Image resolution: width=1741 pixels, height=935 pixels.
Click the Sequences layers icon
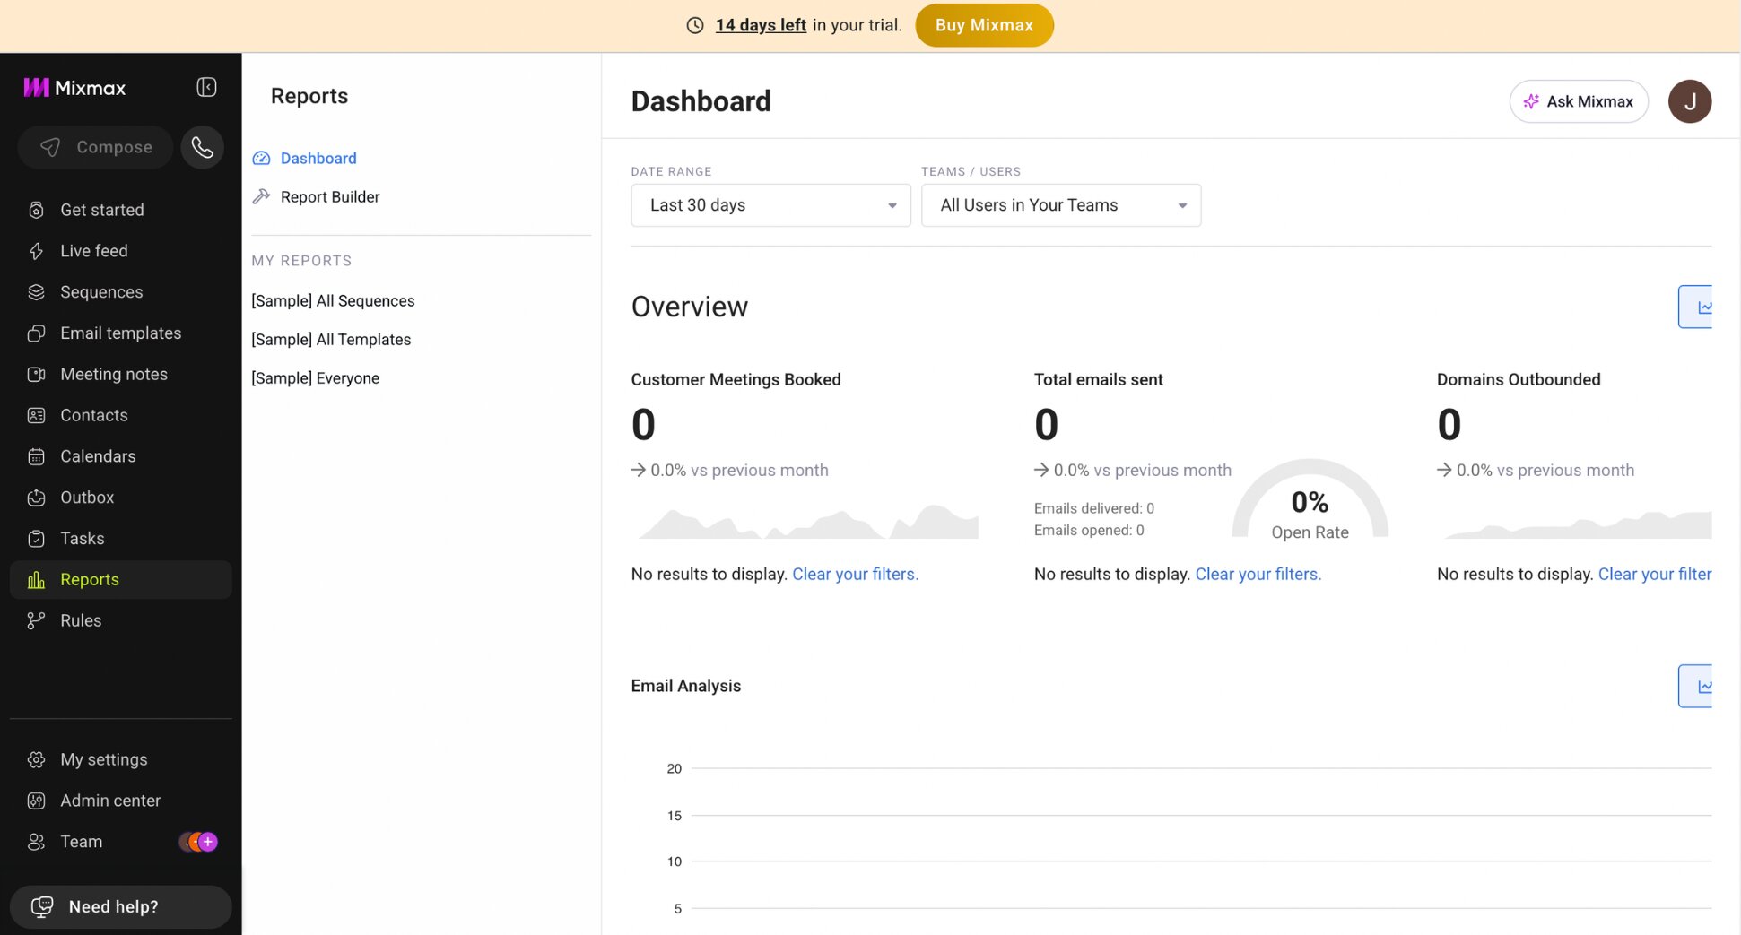click(36, 292)
